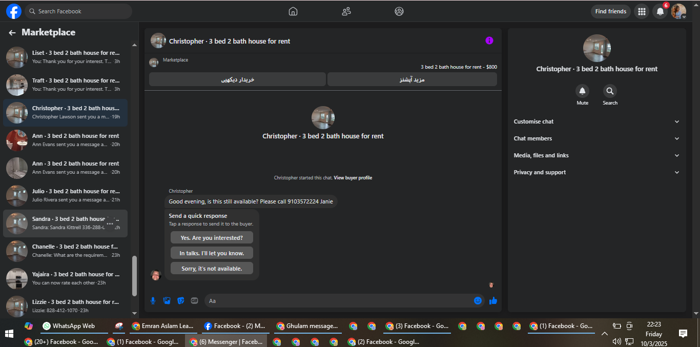Open Notifications bell with 6 badge
This screenshot has height=347, width=700.
[660, 11]
